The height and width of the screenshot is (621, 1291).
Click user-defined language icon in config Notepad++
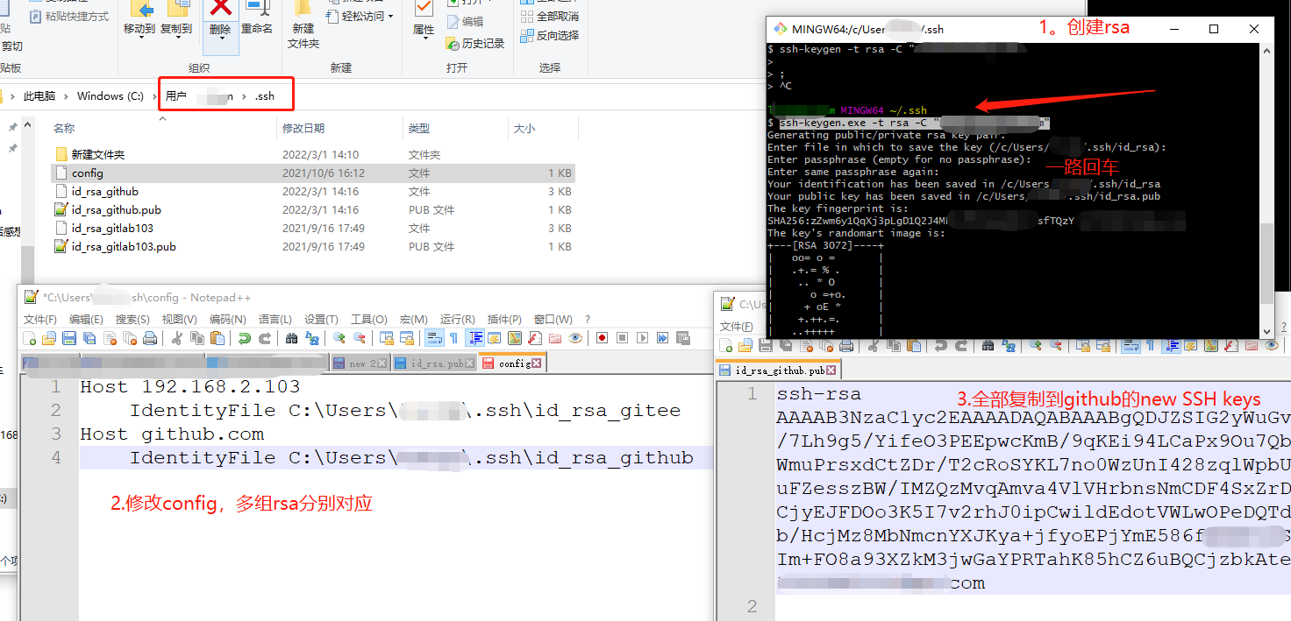tap(495, 338)
